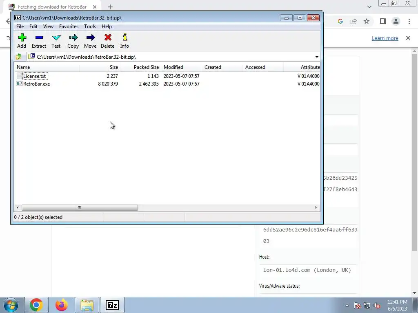Open Chrome tab search chevron
This screenshot has width=418, height=313.
(x=369, y=7)
